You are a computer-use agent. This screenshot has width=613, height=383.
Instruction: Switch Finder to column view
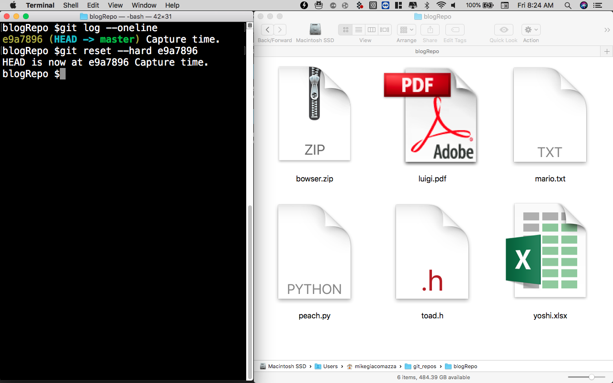[x=372, y=30]
